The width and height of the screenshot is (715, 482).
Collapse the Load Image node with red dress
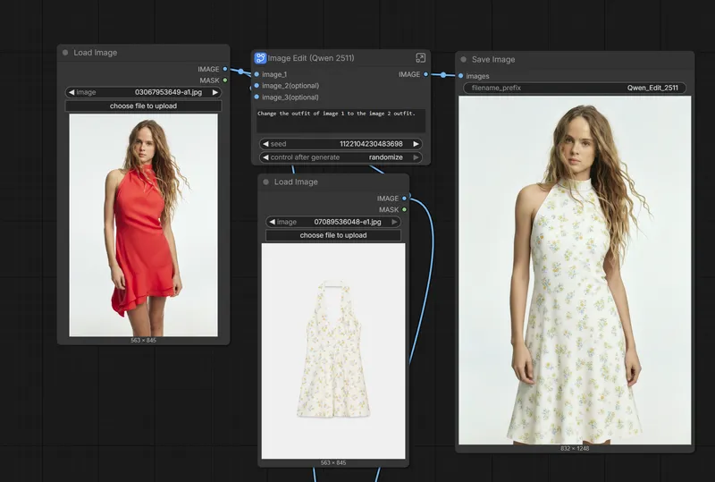pos(65,53)
